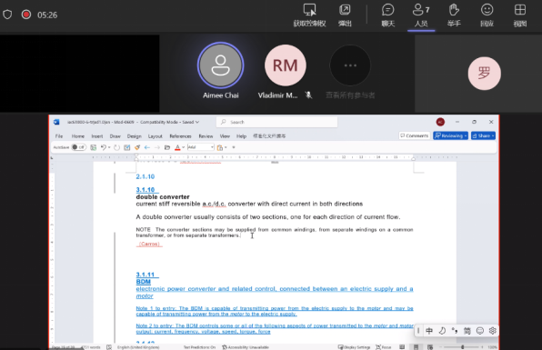Image resolution: width=542 pixels, height=350 pixels.
Task: Click the font color icon
Action: tap(177, 147)
